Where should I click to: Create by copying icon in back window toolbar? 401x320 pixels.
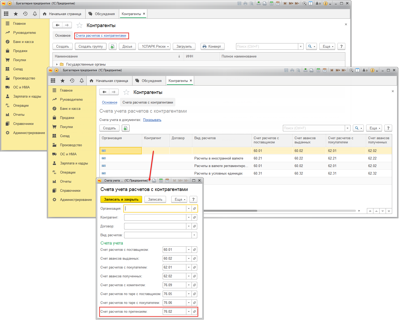tap(112, 46)
